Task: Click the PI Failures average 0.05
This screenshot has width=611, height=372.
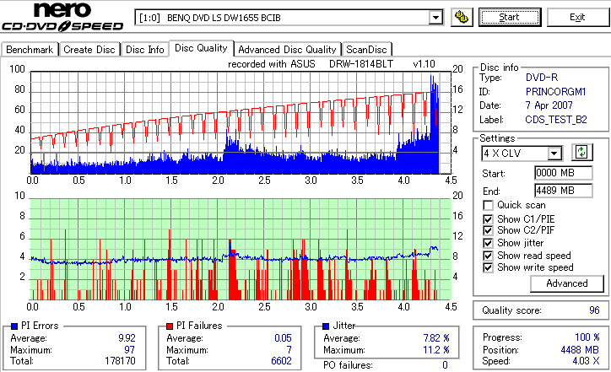Action: pyautogui.click(x=283, y=338)
